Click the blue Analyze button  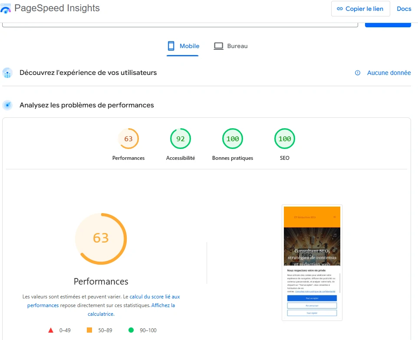coord(388,25)
